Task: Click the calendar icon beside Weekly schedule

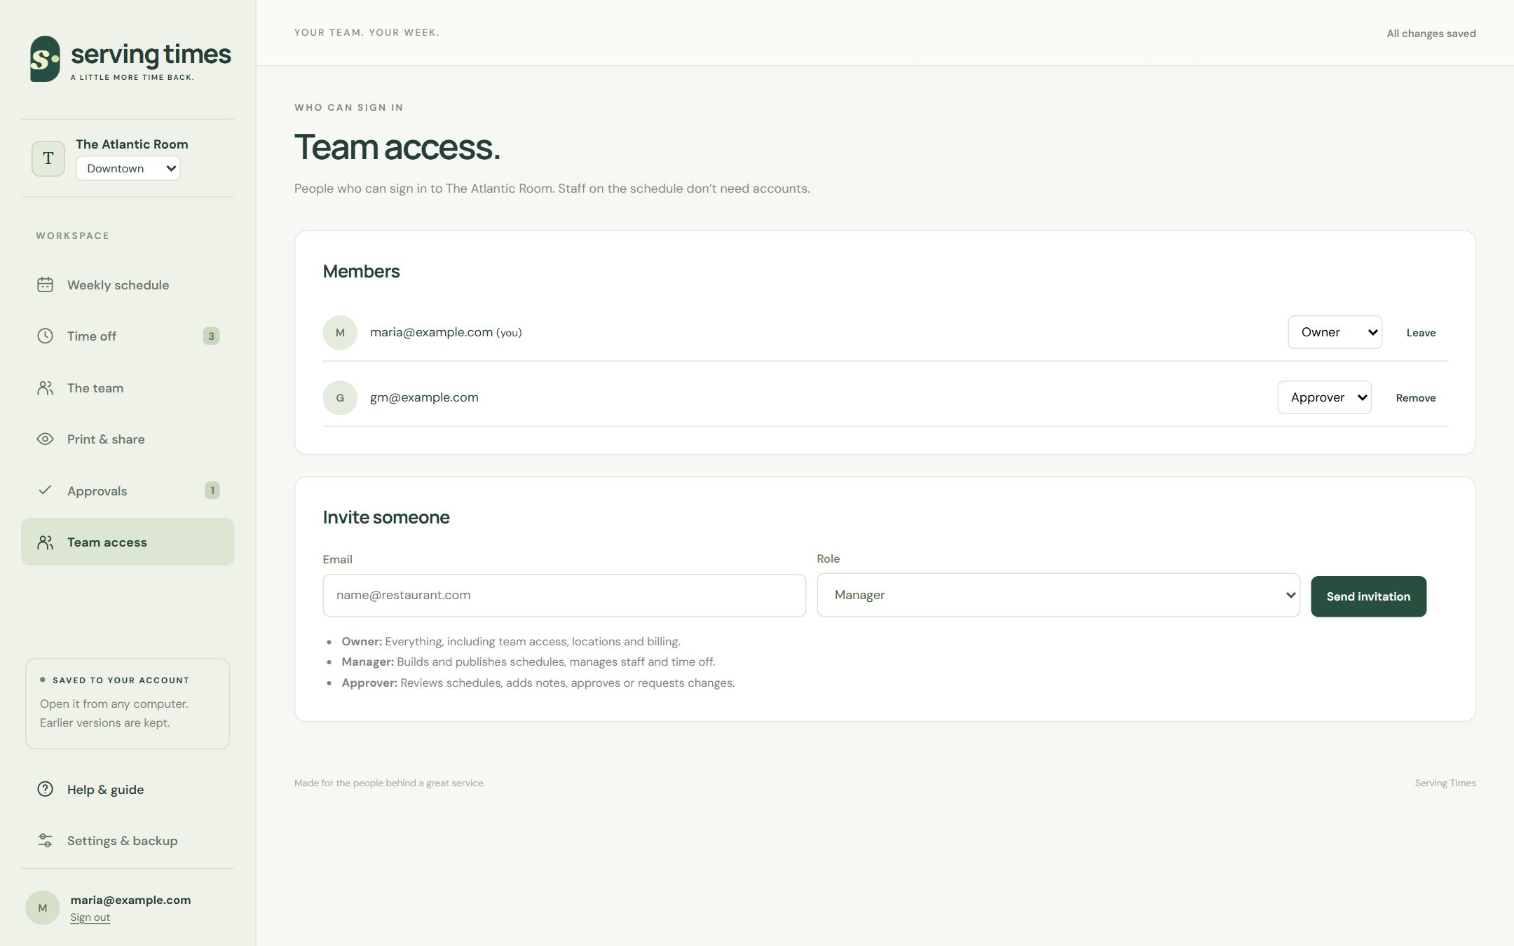Action: (x=45, y=285)
